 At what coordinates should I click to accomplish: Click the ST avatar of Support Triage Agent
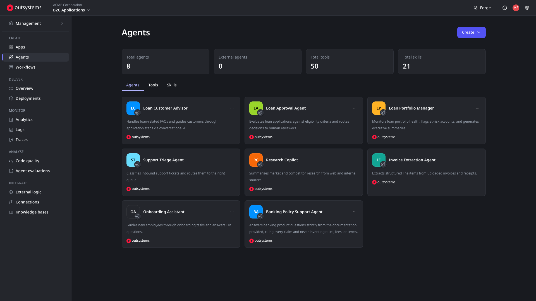(x=133, y=160)
